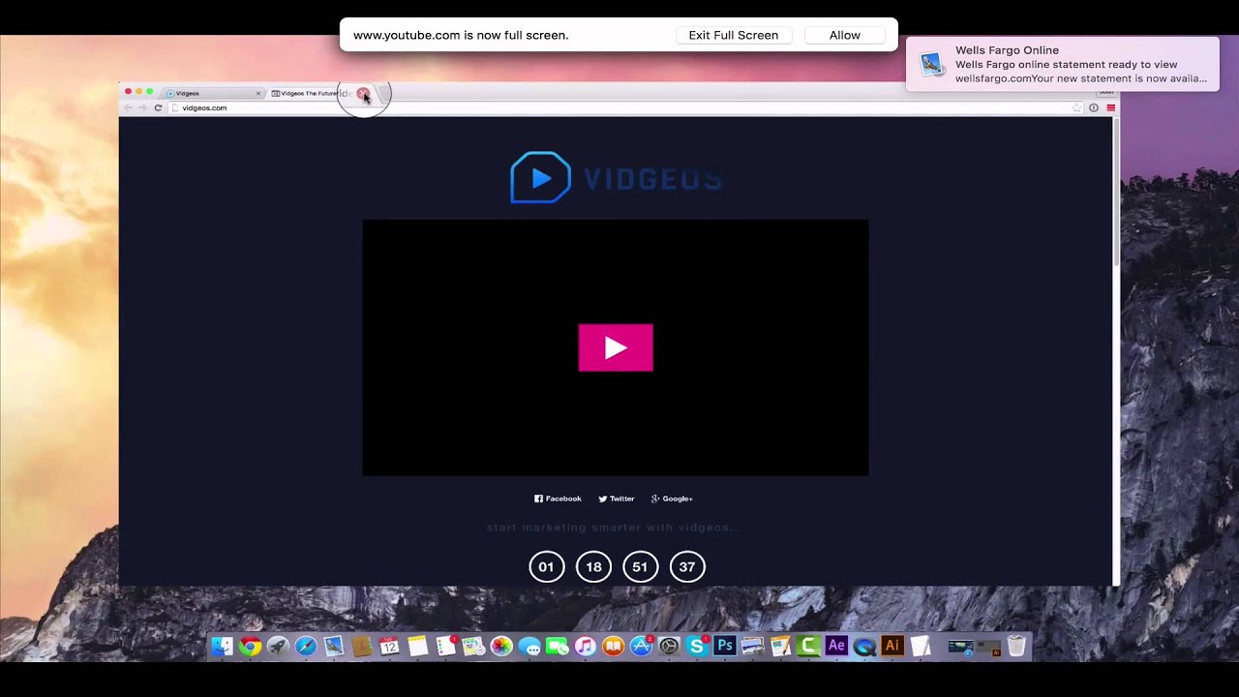Open the Wells Fargo Online notification
This screenshot has height=697, width=1239.
(1063, 64)
